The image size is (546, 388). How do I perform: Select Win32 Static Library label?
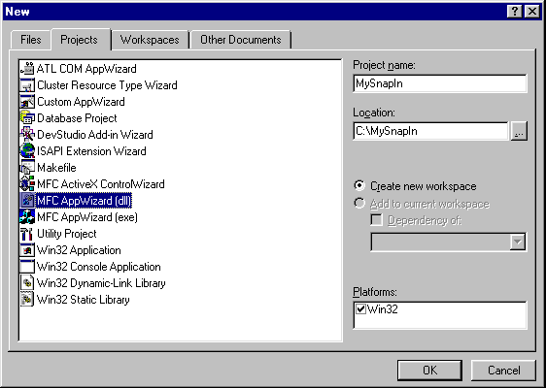pyautogui.click(x=84, y=300)
